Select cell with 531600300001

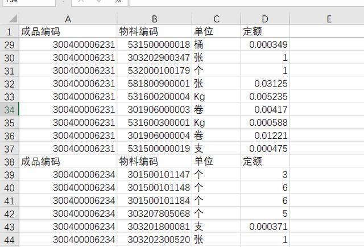155,122
